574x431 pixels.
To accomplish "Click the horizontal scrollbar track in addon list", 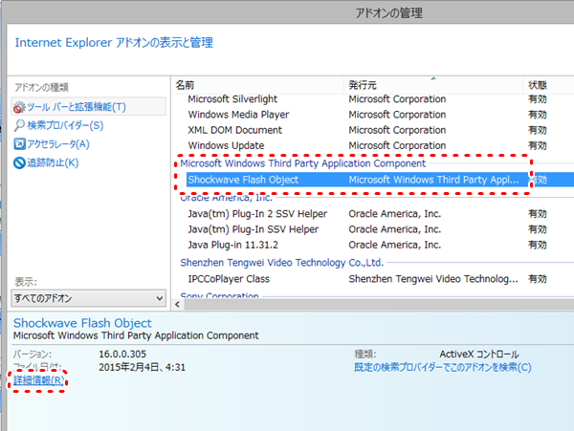I will [x=379, y=304].
